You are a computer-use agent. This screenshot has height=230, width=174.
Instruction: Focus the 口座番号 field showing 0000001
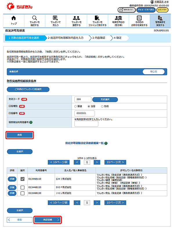pyautogui.click(x=84, y=113)
